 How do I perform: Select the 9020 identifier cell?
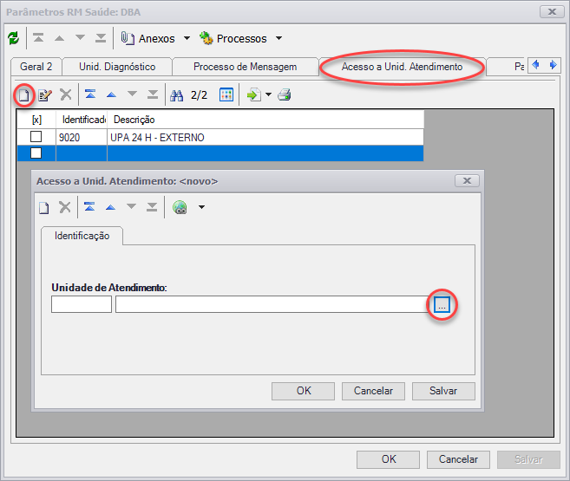coord(82,137)
